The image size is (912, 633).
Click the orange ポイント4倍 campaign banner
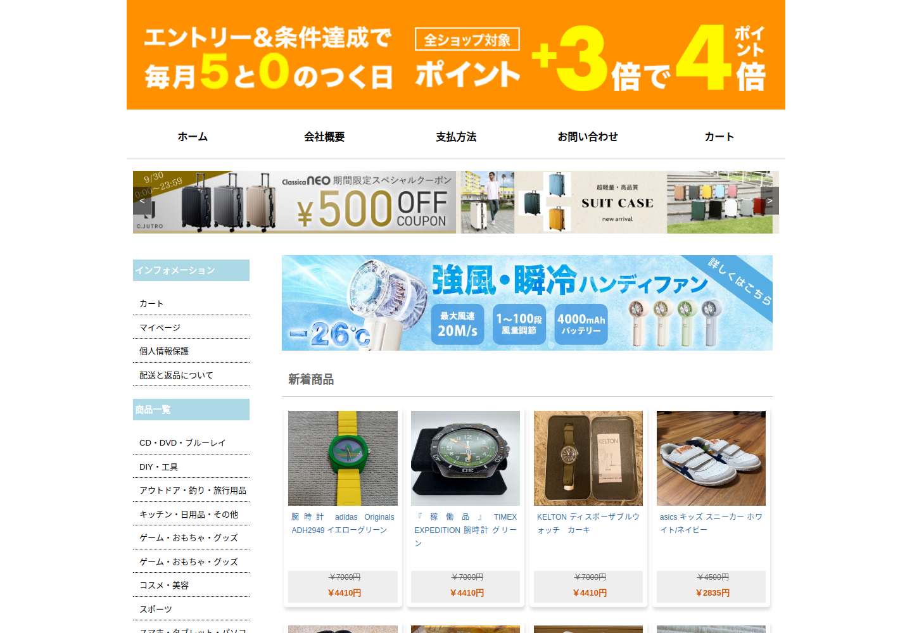456,54
